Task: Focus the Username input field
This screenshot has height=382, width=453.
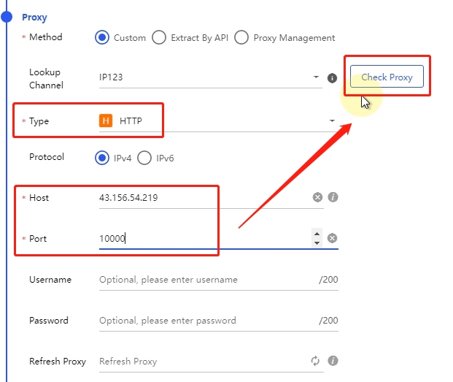Action: [204, 280]
